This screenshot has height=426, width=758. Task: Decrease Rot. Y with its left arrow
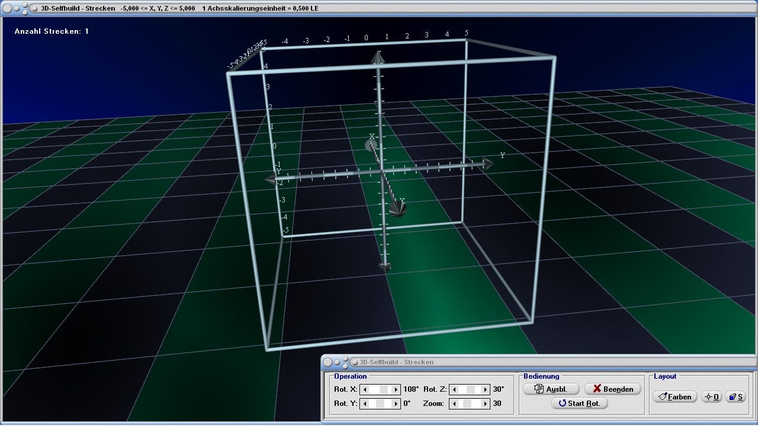pyautogui.click(x=365, y=404)
